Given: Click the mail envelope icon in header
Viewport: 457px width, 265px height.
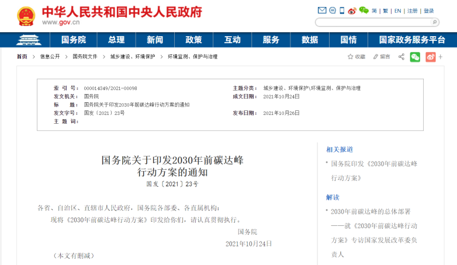Looking at the screenshot, I should [321, 11].
